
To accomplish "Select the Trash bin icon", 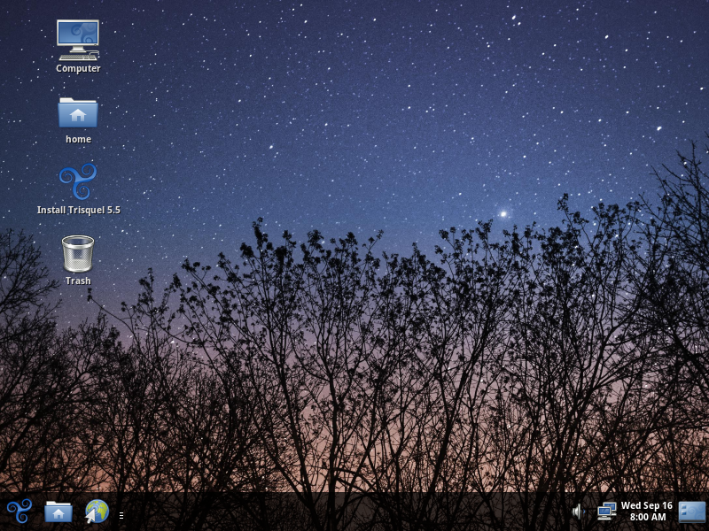I will coord(78,253).
